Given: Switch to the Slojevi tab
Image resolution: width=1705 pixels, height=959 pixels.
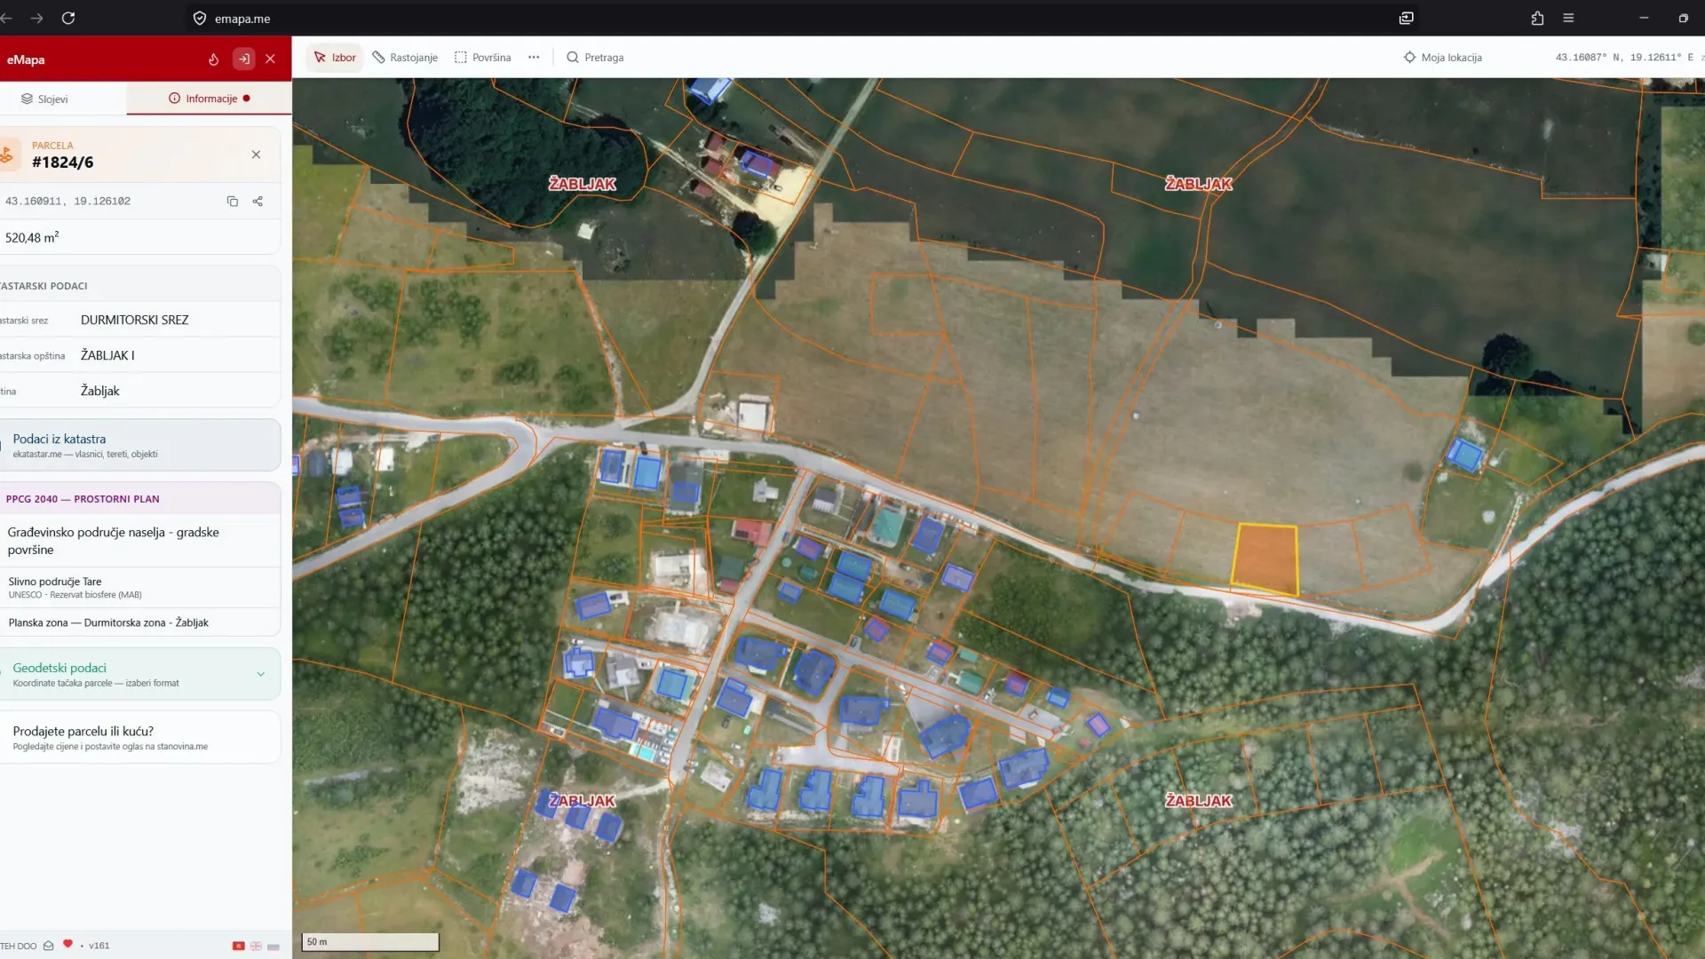Looking at the screenshot, I should (x=44, y=99).
